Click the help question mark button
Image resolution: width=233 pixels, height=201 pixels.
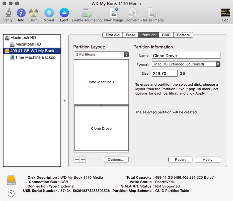tap(11, 194)
